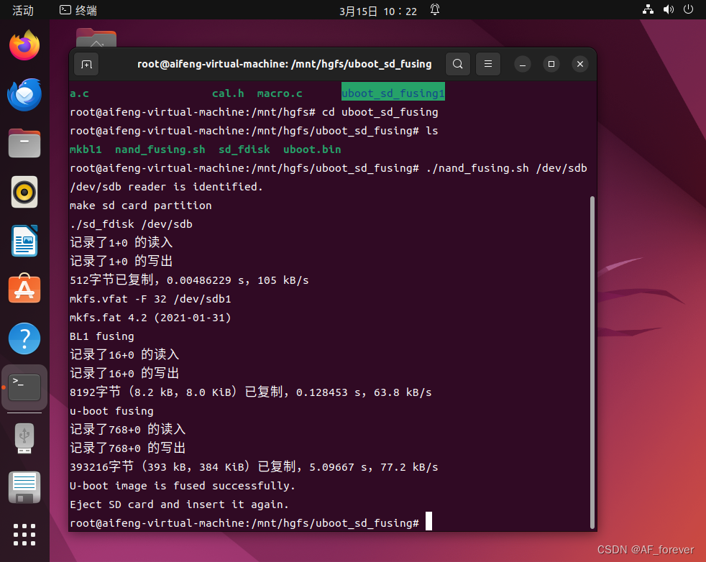Open the USB drive icon in the dock
The image size is (706, 562).
(x=24, y=438)
